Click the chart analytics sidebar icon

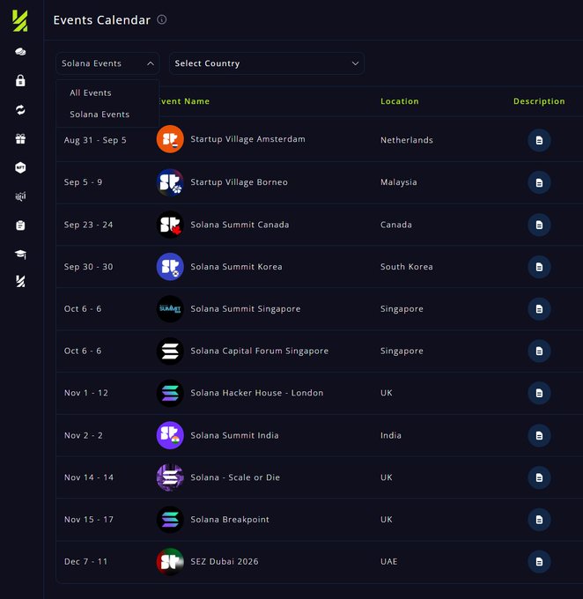pos(20,196)
